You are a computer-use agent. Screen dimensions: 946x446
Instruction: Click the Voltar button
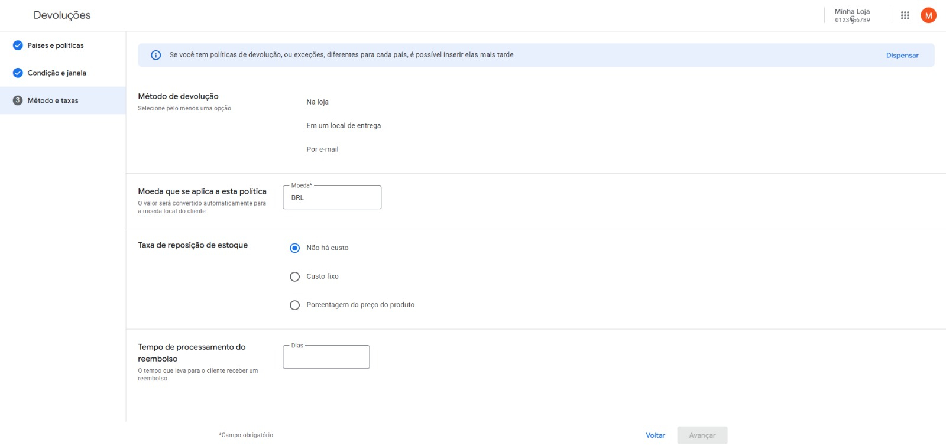click(x=655, y=435)
